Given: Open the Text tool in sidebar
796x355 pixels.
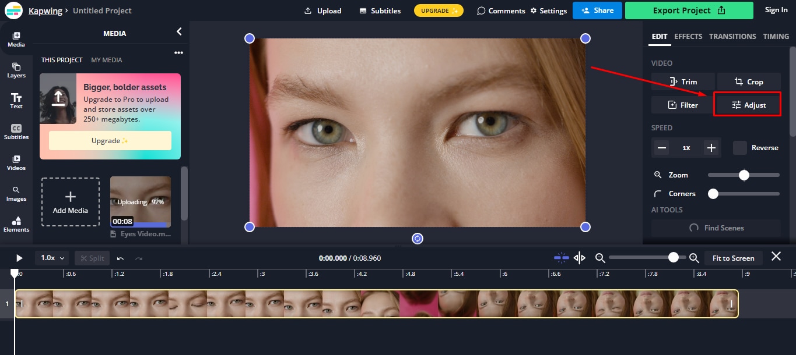Looking at the screenshot, I should pos(16,101).
